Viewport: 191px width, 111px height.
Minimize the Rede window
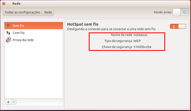coord(8,3)
